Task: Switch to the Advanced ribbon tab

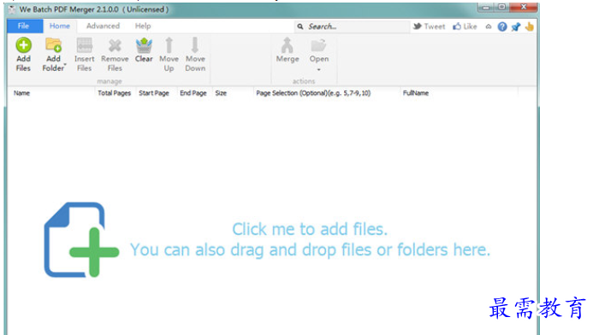Action: 103,26
